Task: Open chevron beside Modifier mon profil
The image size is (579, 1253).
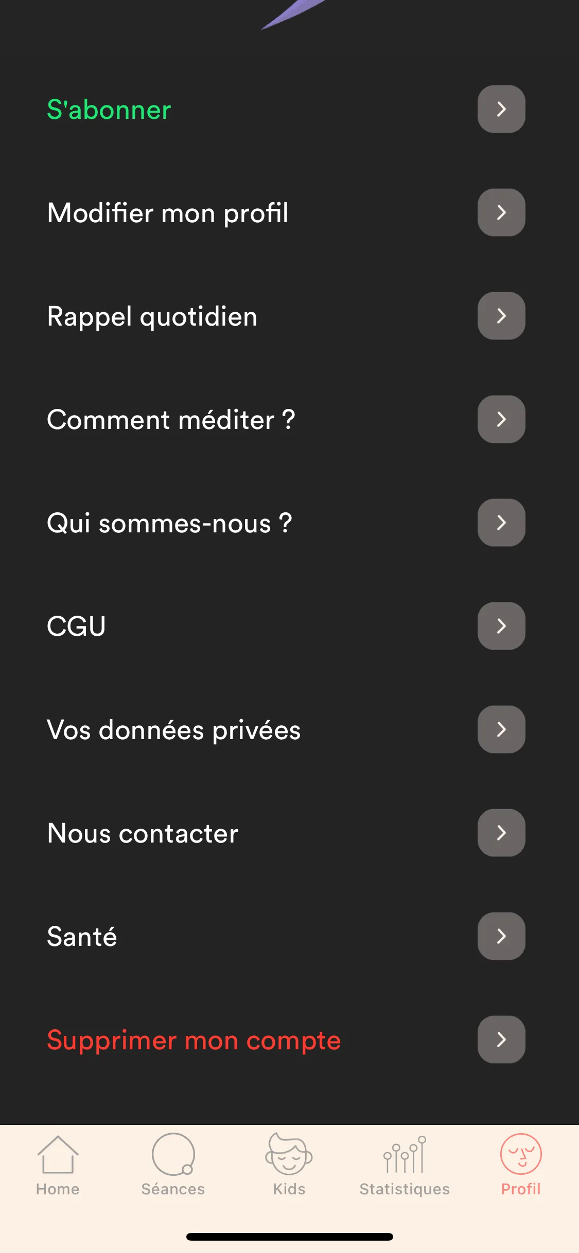Action: pyautogui.click(x=501, y=212)
